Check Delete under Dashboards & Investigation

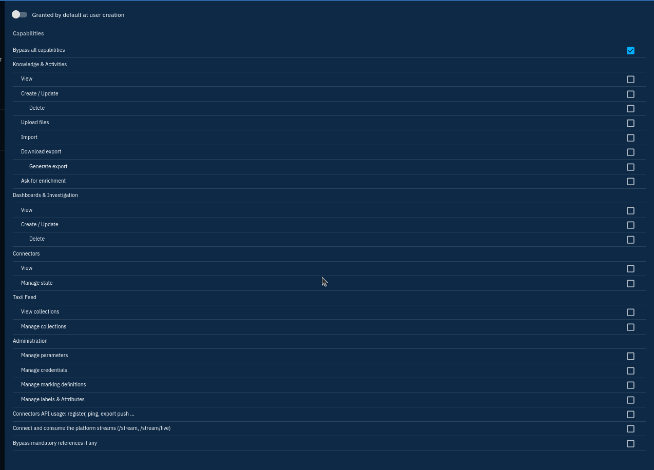(x=630, y=240)
